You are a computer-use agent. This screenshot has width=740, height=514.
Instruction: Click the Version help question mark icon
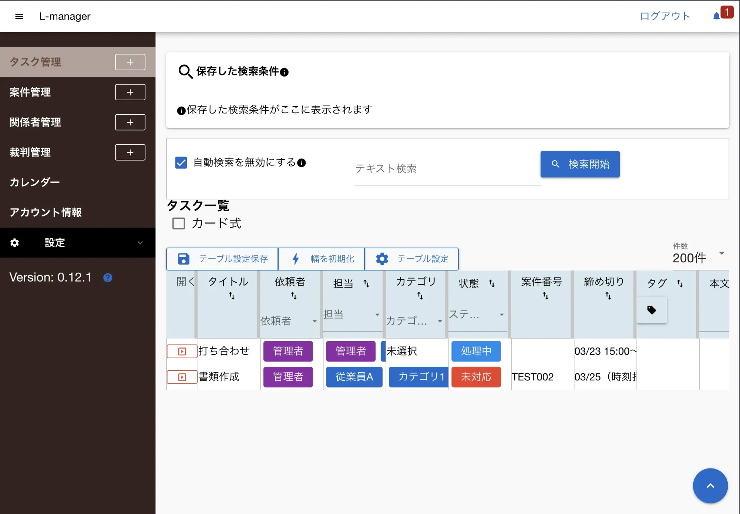coord(108,278)
